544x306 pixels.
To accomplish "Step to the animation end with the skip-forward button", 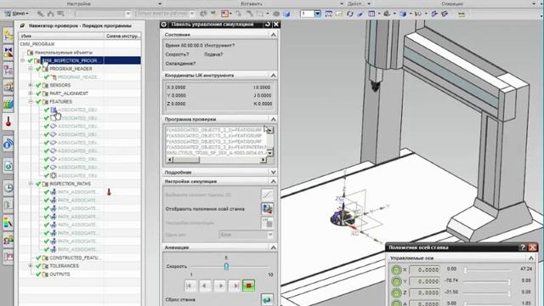I will 235,286.
